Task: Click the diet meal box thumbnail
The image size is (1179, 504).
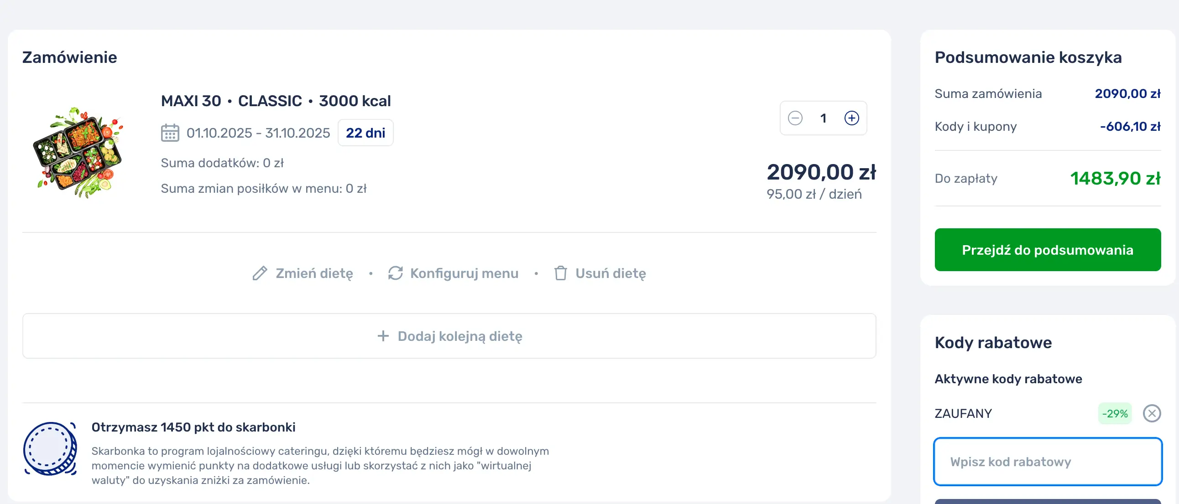Action: (79, 153)
